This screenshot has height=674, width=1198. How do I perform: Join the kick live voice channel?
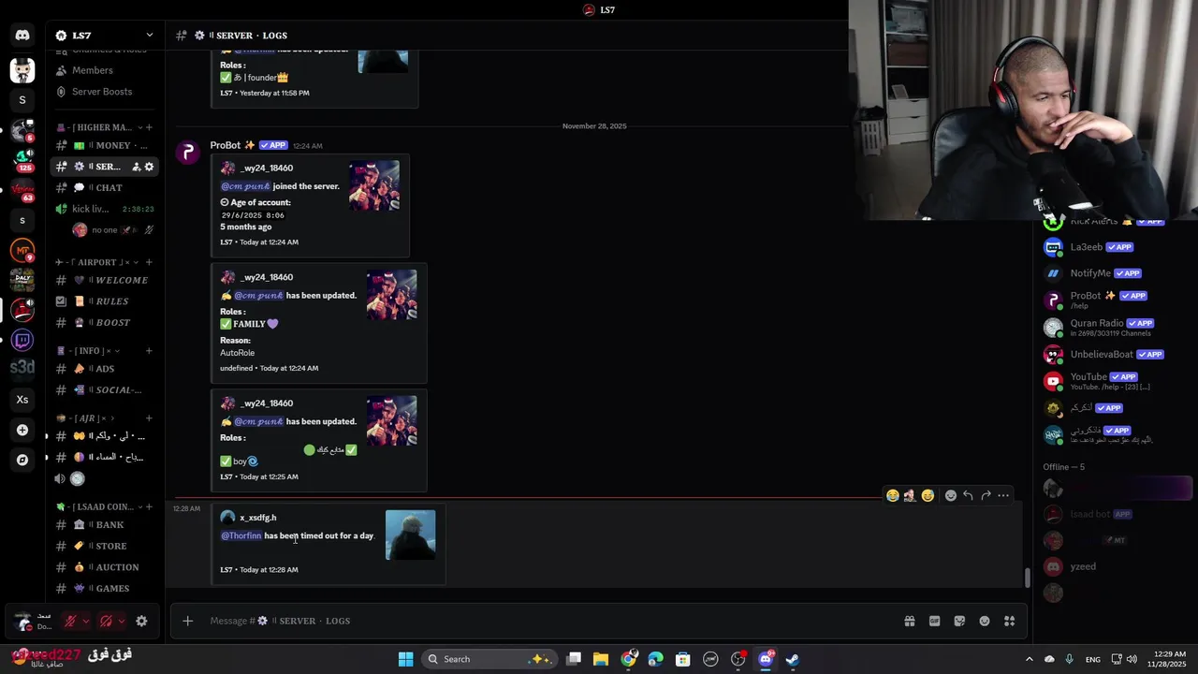tap(104, 209)
